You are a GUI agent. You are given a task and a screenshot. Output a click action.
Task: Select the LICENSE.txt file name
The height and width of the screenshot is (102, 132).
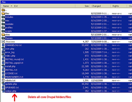coord(11,73)
